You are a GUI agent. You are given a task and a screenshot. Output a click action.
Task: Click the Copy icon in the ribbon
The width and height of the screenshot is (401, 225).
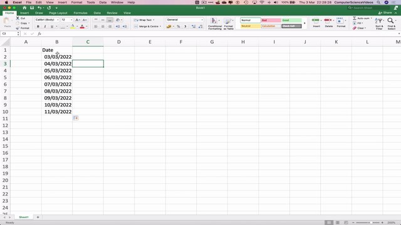pyautogui.click(x=18, y=23)
